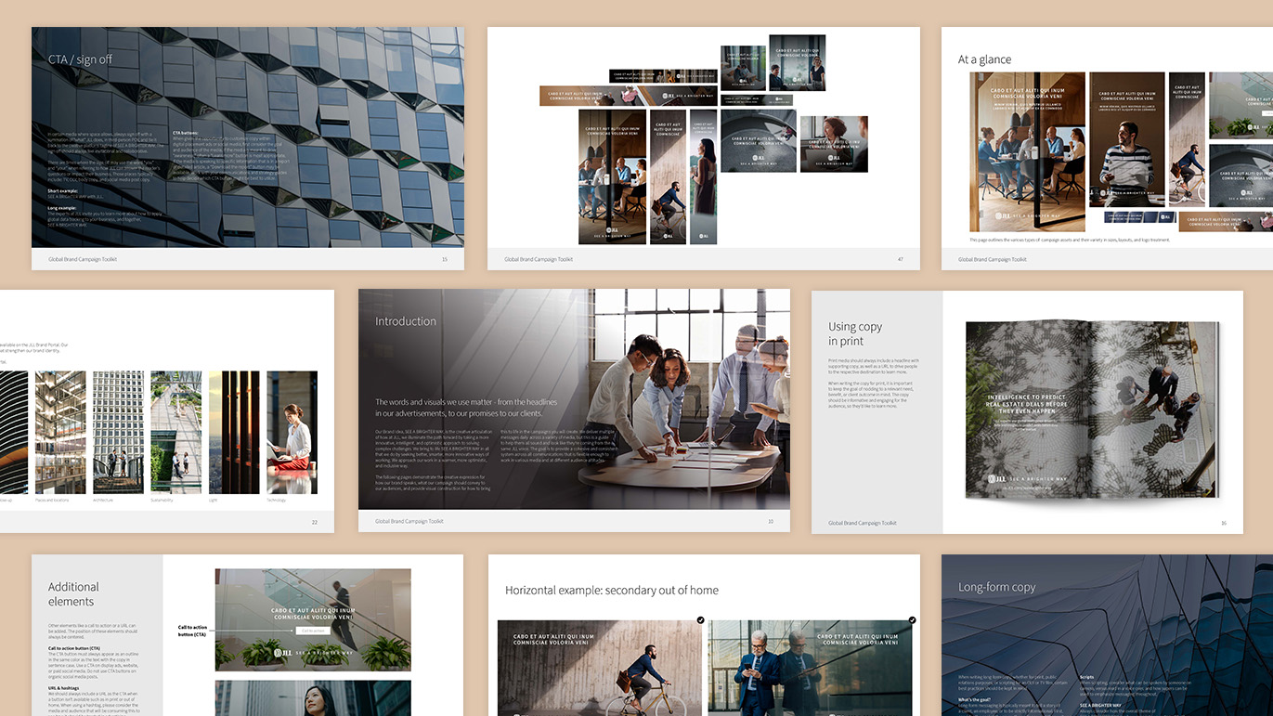Click the 'Scripts' subheading on Long-form copy slide
Viewport: 1273px width, 716px height.
pyautogui.click(x=1086, y=677)
